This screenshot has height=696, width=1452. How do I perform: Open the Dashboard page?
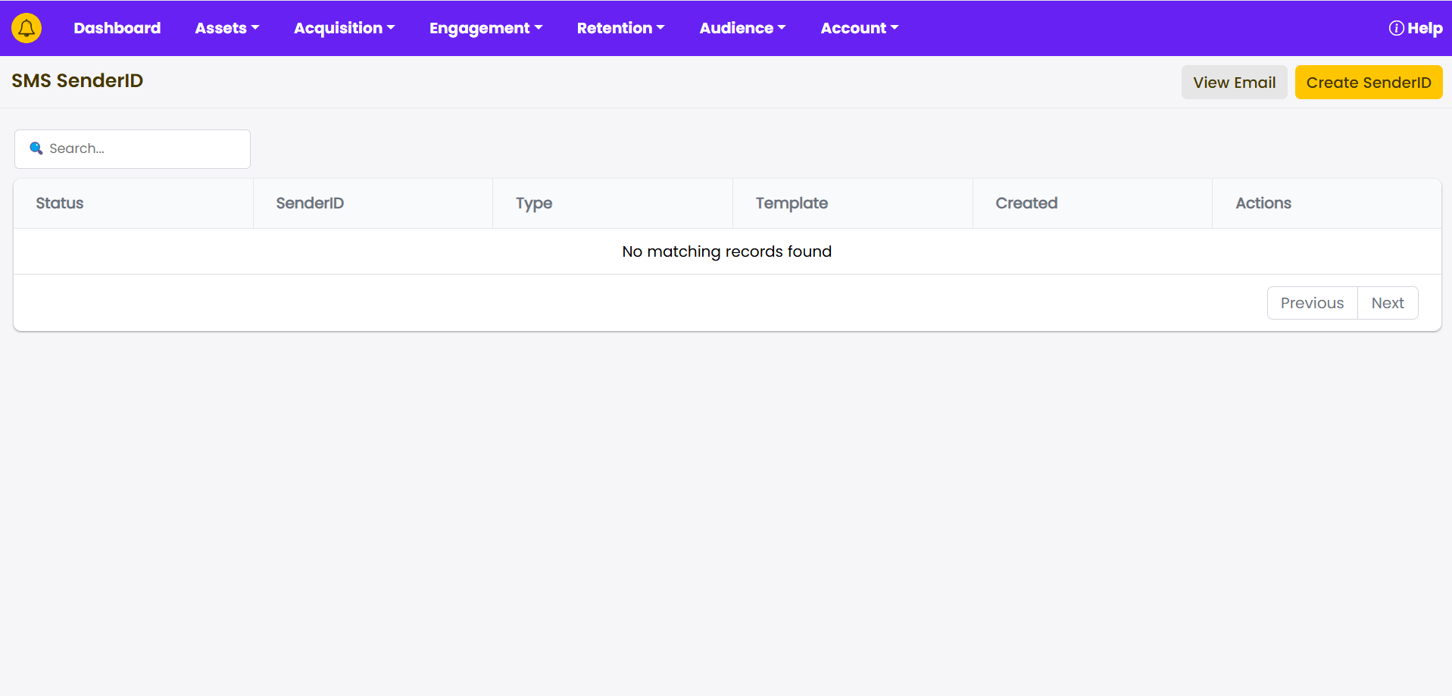117,28
